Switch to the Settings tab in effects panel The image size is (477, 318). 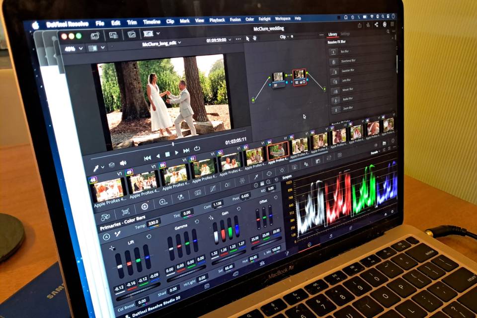tap(345, 34)
